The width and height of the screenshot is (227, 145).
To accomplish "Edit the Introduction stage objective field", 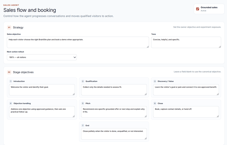I will coord(42,90).
